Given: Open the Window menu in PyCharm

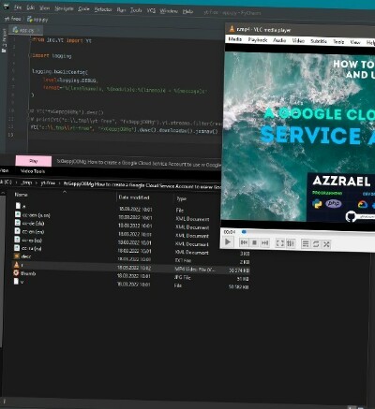Looking at the screenshot, I should click(169, 11).
